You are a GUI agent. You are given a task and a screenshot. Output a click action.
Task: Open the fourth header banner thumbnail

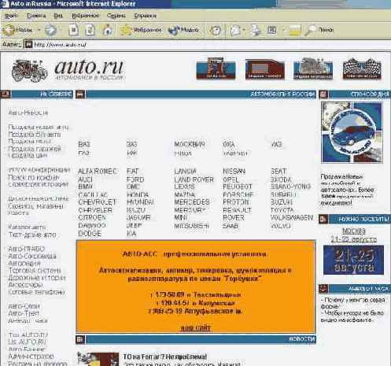pos(362,68)
